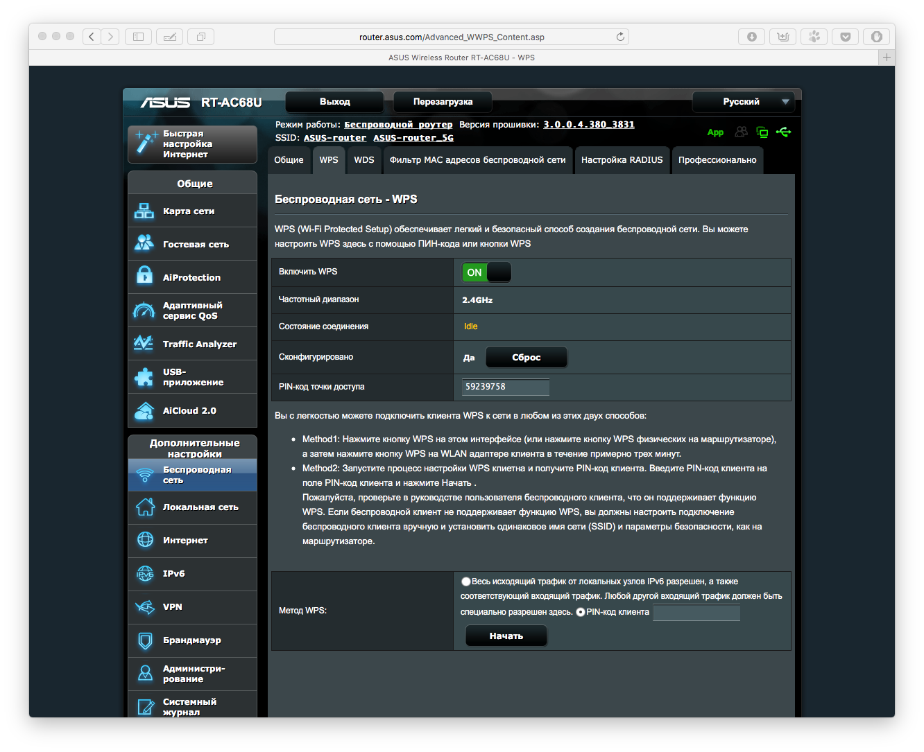Open the Интернет globe icon
The height and width of the screenshot is (752, 924).
coord(144,540)
